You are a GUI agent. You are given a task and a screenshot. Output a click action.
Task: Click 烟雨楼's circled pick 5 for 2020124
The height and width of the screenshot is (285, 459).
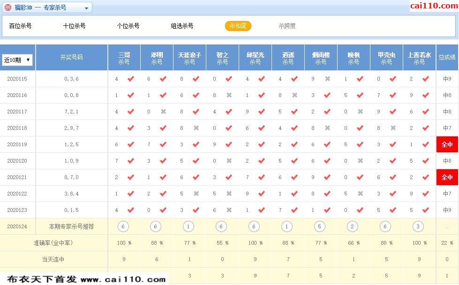(319, 226)
